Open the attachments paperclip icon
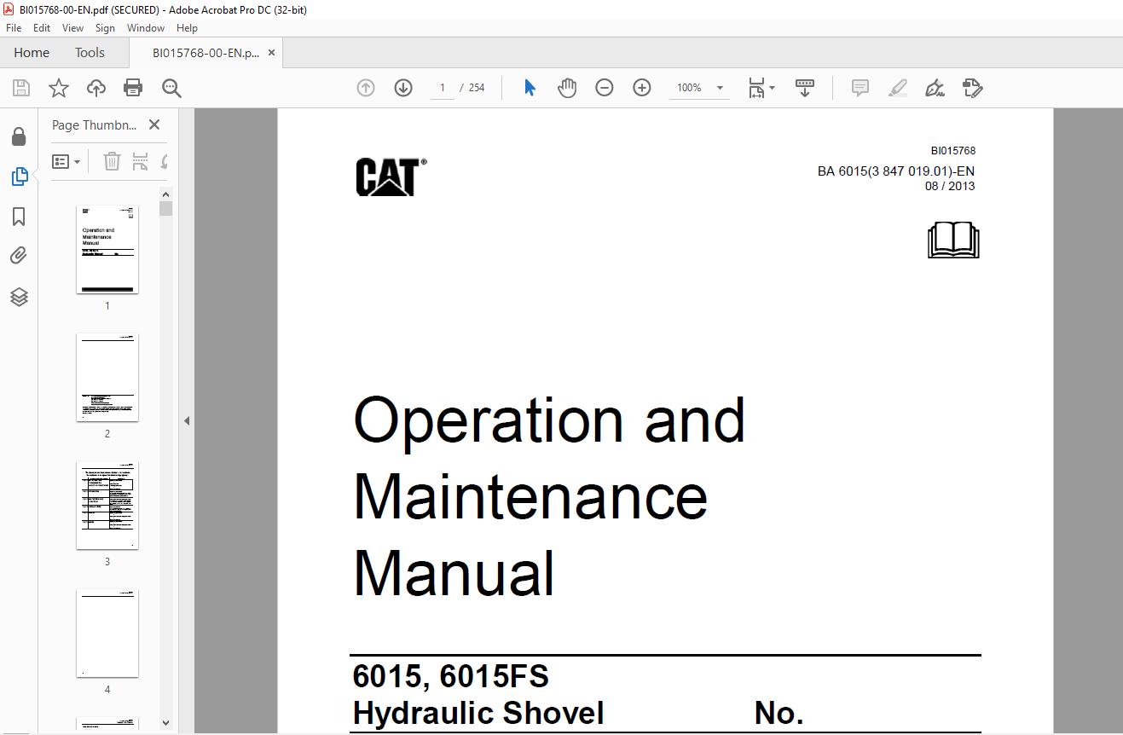1123x735 pixels. pos(19,256)
